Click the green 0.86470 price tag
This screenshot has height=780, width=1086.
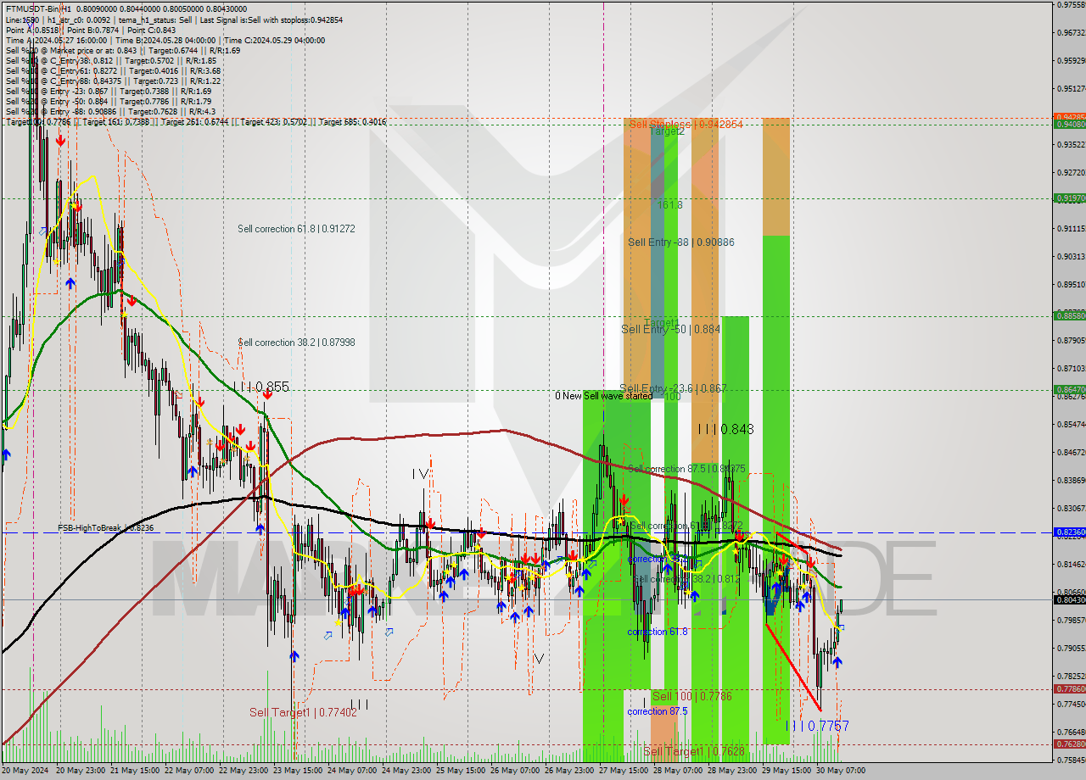point(1069,389)
